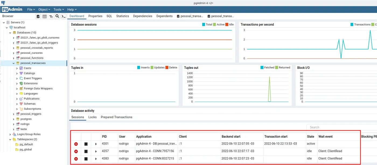Switch to the Statistics tab
This screenshot has width=377, height=165.
[123, 16]
